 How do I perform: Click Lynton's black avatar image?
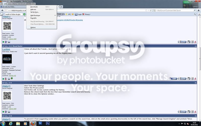pos(7,59)
